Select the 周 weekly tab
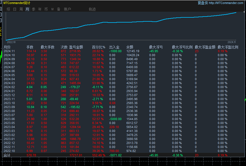The height and width of the screenshot is (166, 246). (x=21, y=9)
